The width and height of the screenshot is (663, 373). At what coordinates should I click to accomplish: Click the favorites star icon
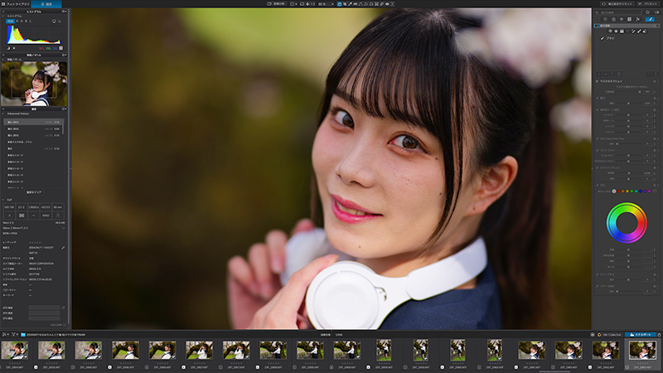tap(647, 12)
